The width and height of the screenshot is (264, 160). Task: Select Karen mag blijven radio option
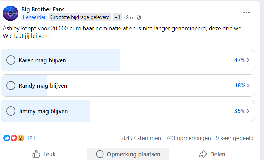11,60
